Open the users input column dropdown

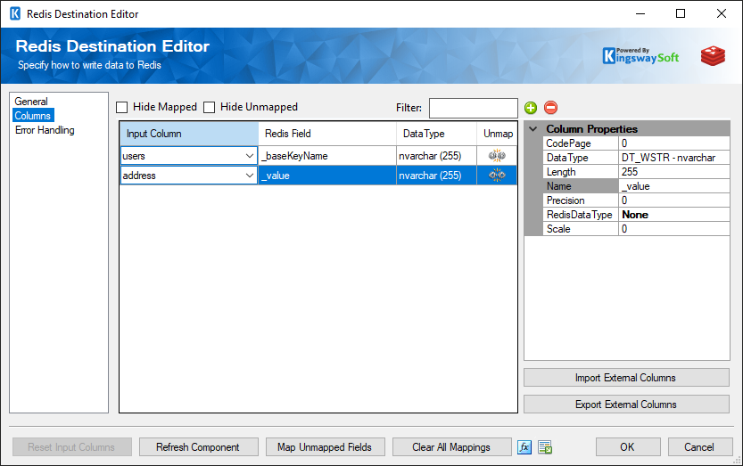point(250,156)
